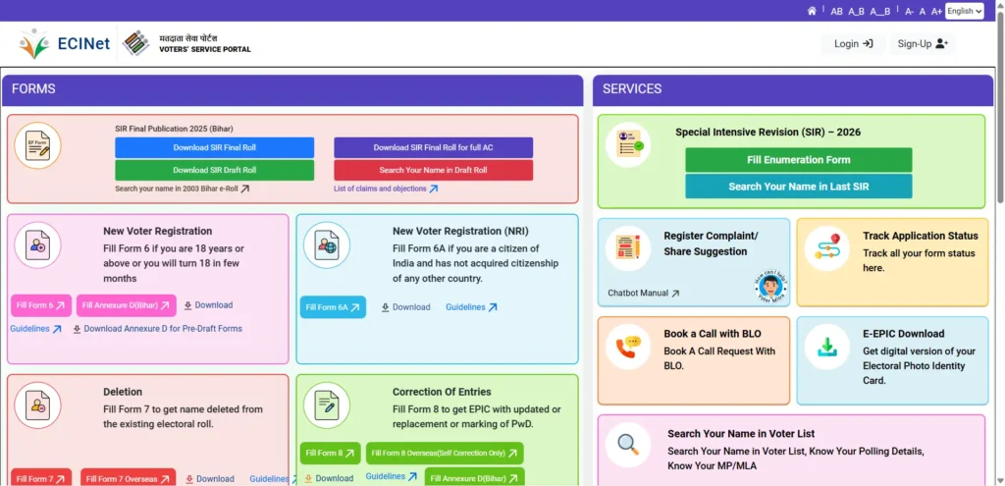Open List of claims and objections link
The width and height of the screenshot is (1005, 486).
click(385, 189)
